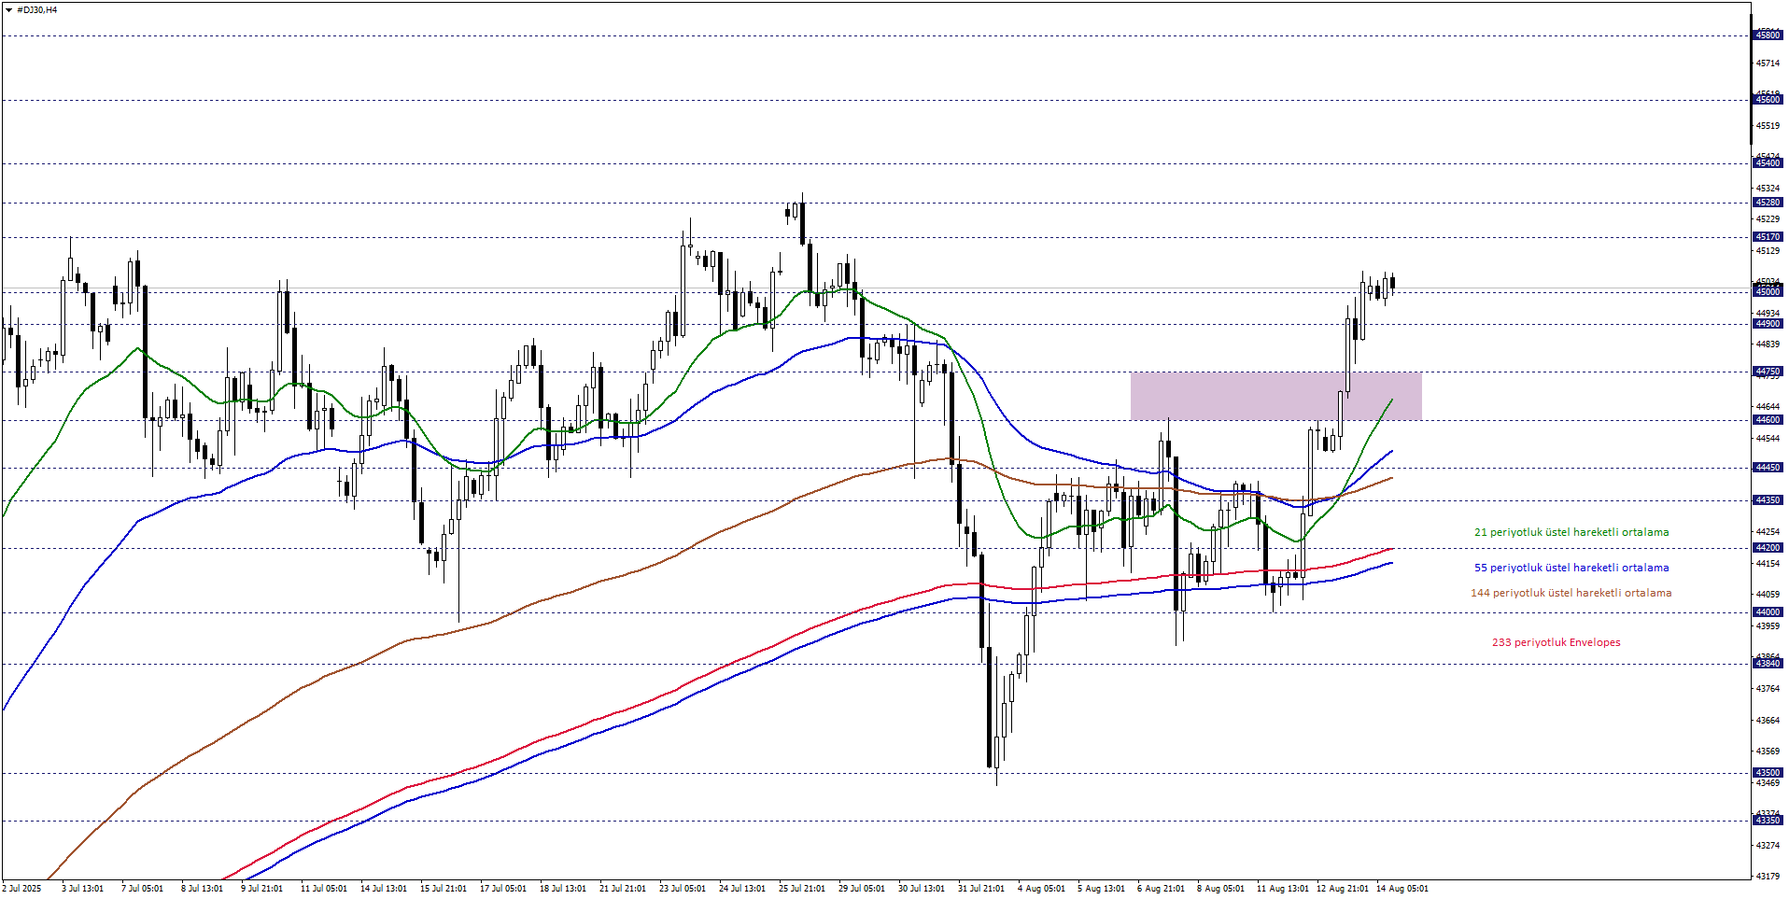The width and height of the screenshot is (1789, 899).
Task: Click the 31 Jul 21:01 time axis label
Action: pos(980,889)
